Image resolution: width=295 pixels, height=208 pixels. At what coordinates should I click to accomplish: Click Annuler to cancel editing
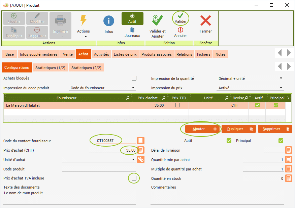tap(181, 30)
